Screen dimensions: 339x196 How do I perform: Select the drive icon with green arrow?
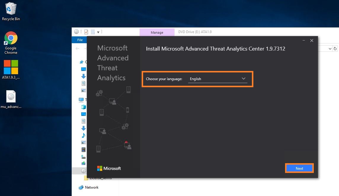coord(84,163)
